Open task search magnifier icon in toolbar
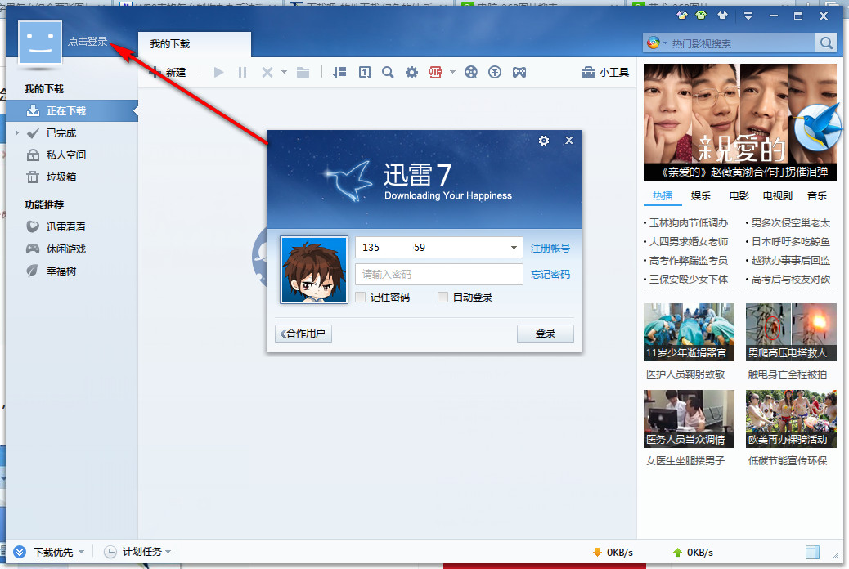Screen dimensions: 849x569 pyautogui.click(x=388, y=72)
